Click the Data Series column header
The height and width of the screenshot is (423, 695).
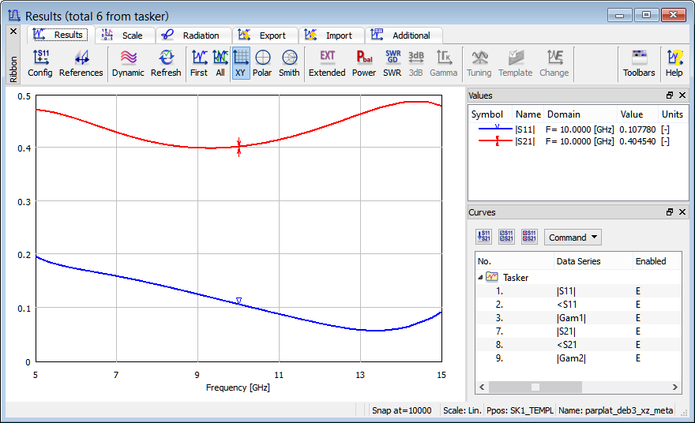pyautogui.click(x=593, y=261)
